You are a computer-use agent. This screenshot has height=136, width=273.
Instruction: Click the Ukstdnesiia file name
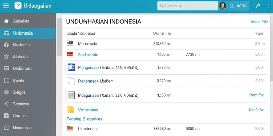coord(88,129)
